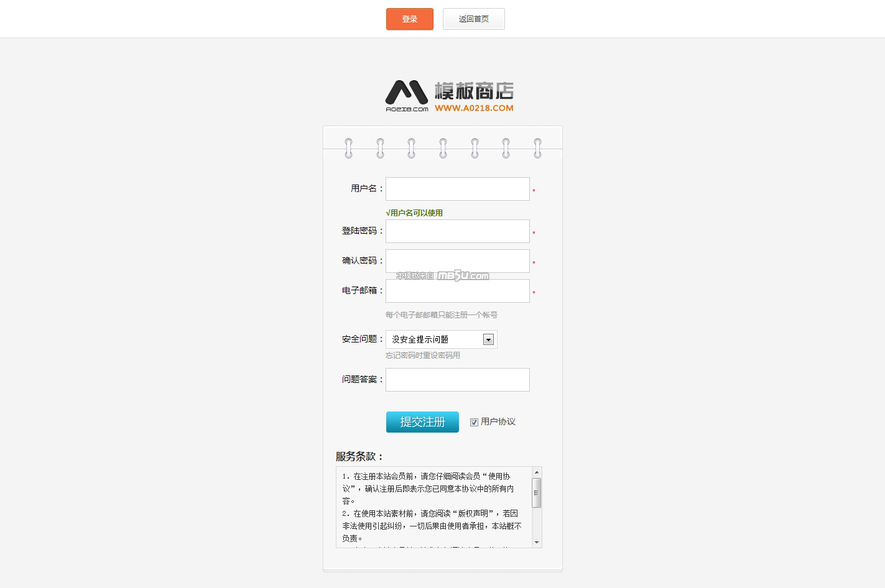Viewport: 885px width, 588px height.
Task: Click the 模板商店 logo title text
Action: click(474, 91)
